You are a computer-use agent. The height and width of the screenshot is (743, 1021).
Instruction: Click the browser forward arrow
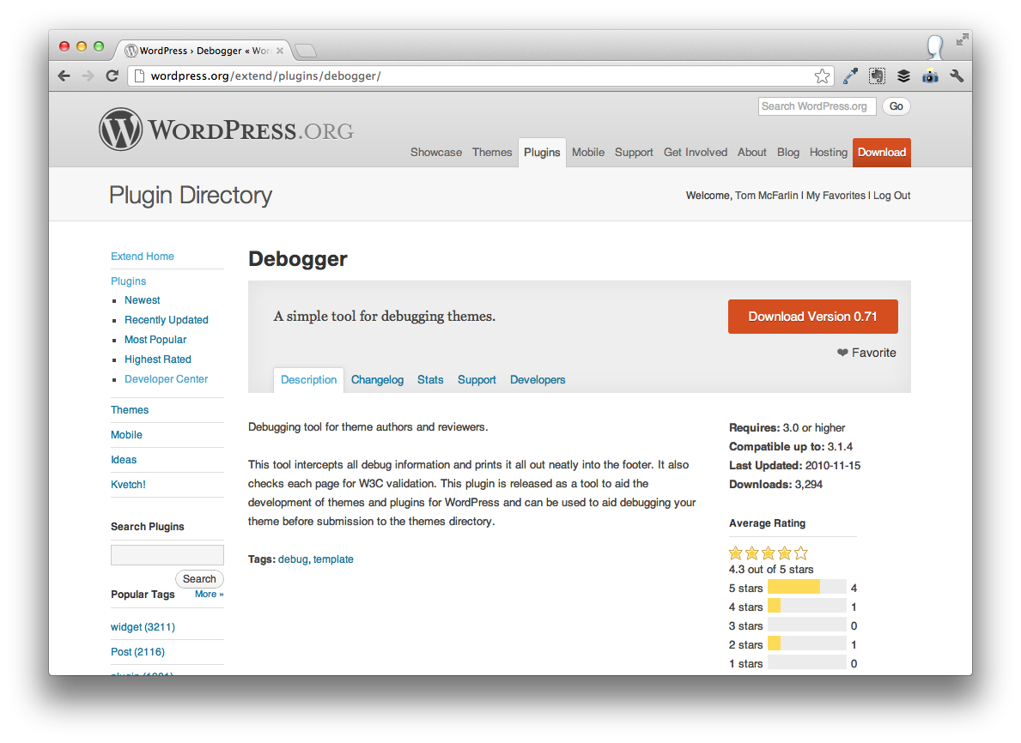click(x=88, y=76)
